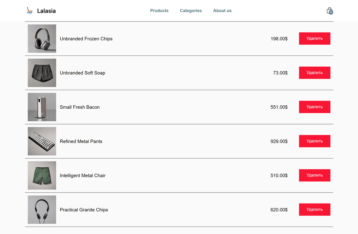The width and height of the screenshot is (358, 234).
Task: Open Refined Metal Pants product title
Action: 81,141
